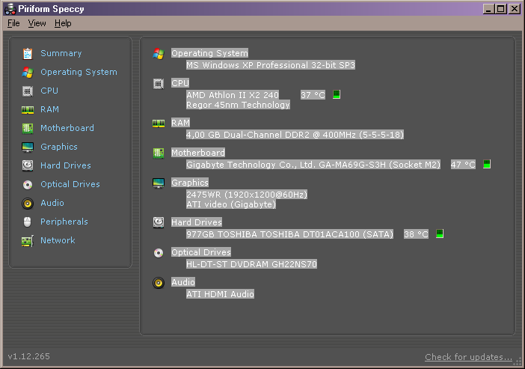
Task: Click the Optical Drives heading in summary panel
Action: pyautogui.click(x=201, y=252)
